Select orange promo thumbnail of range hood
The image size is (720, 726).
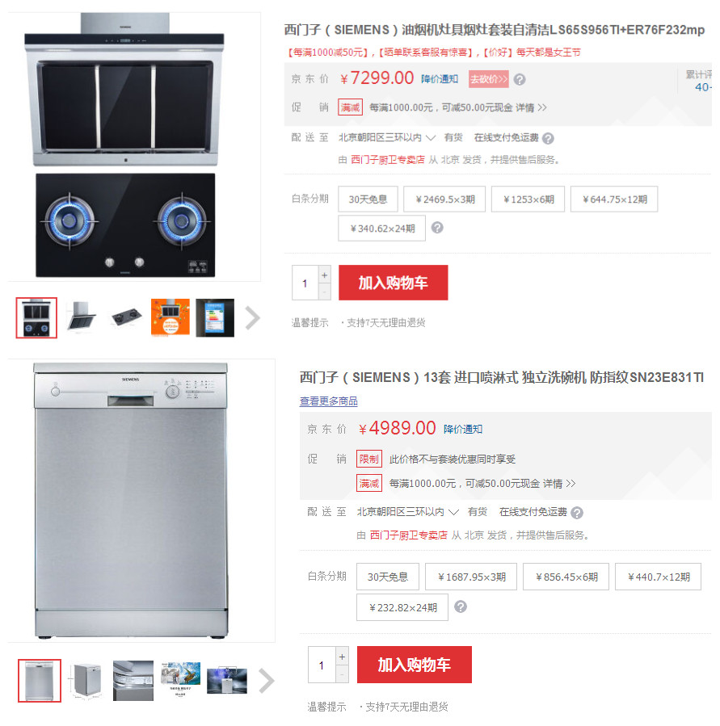[x=170, y=317]
